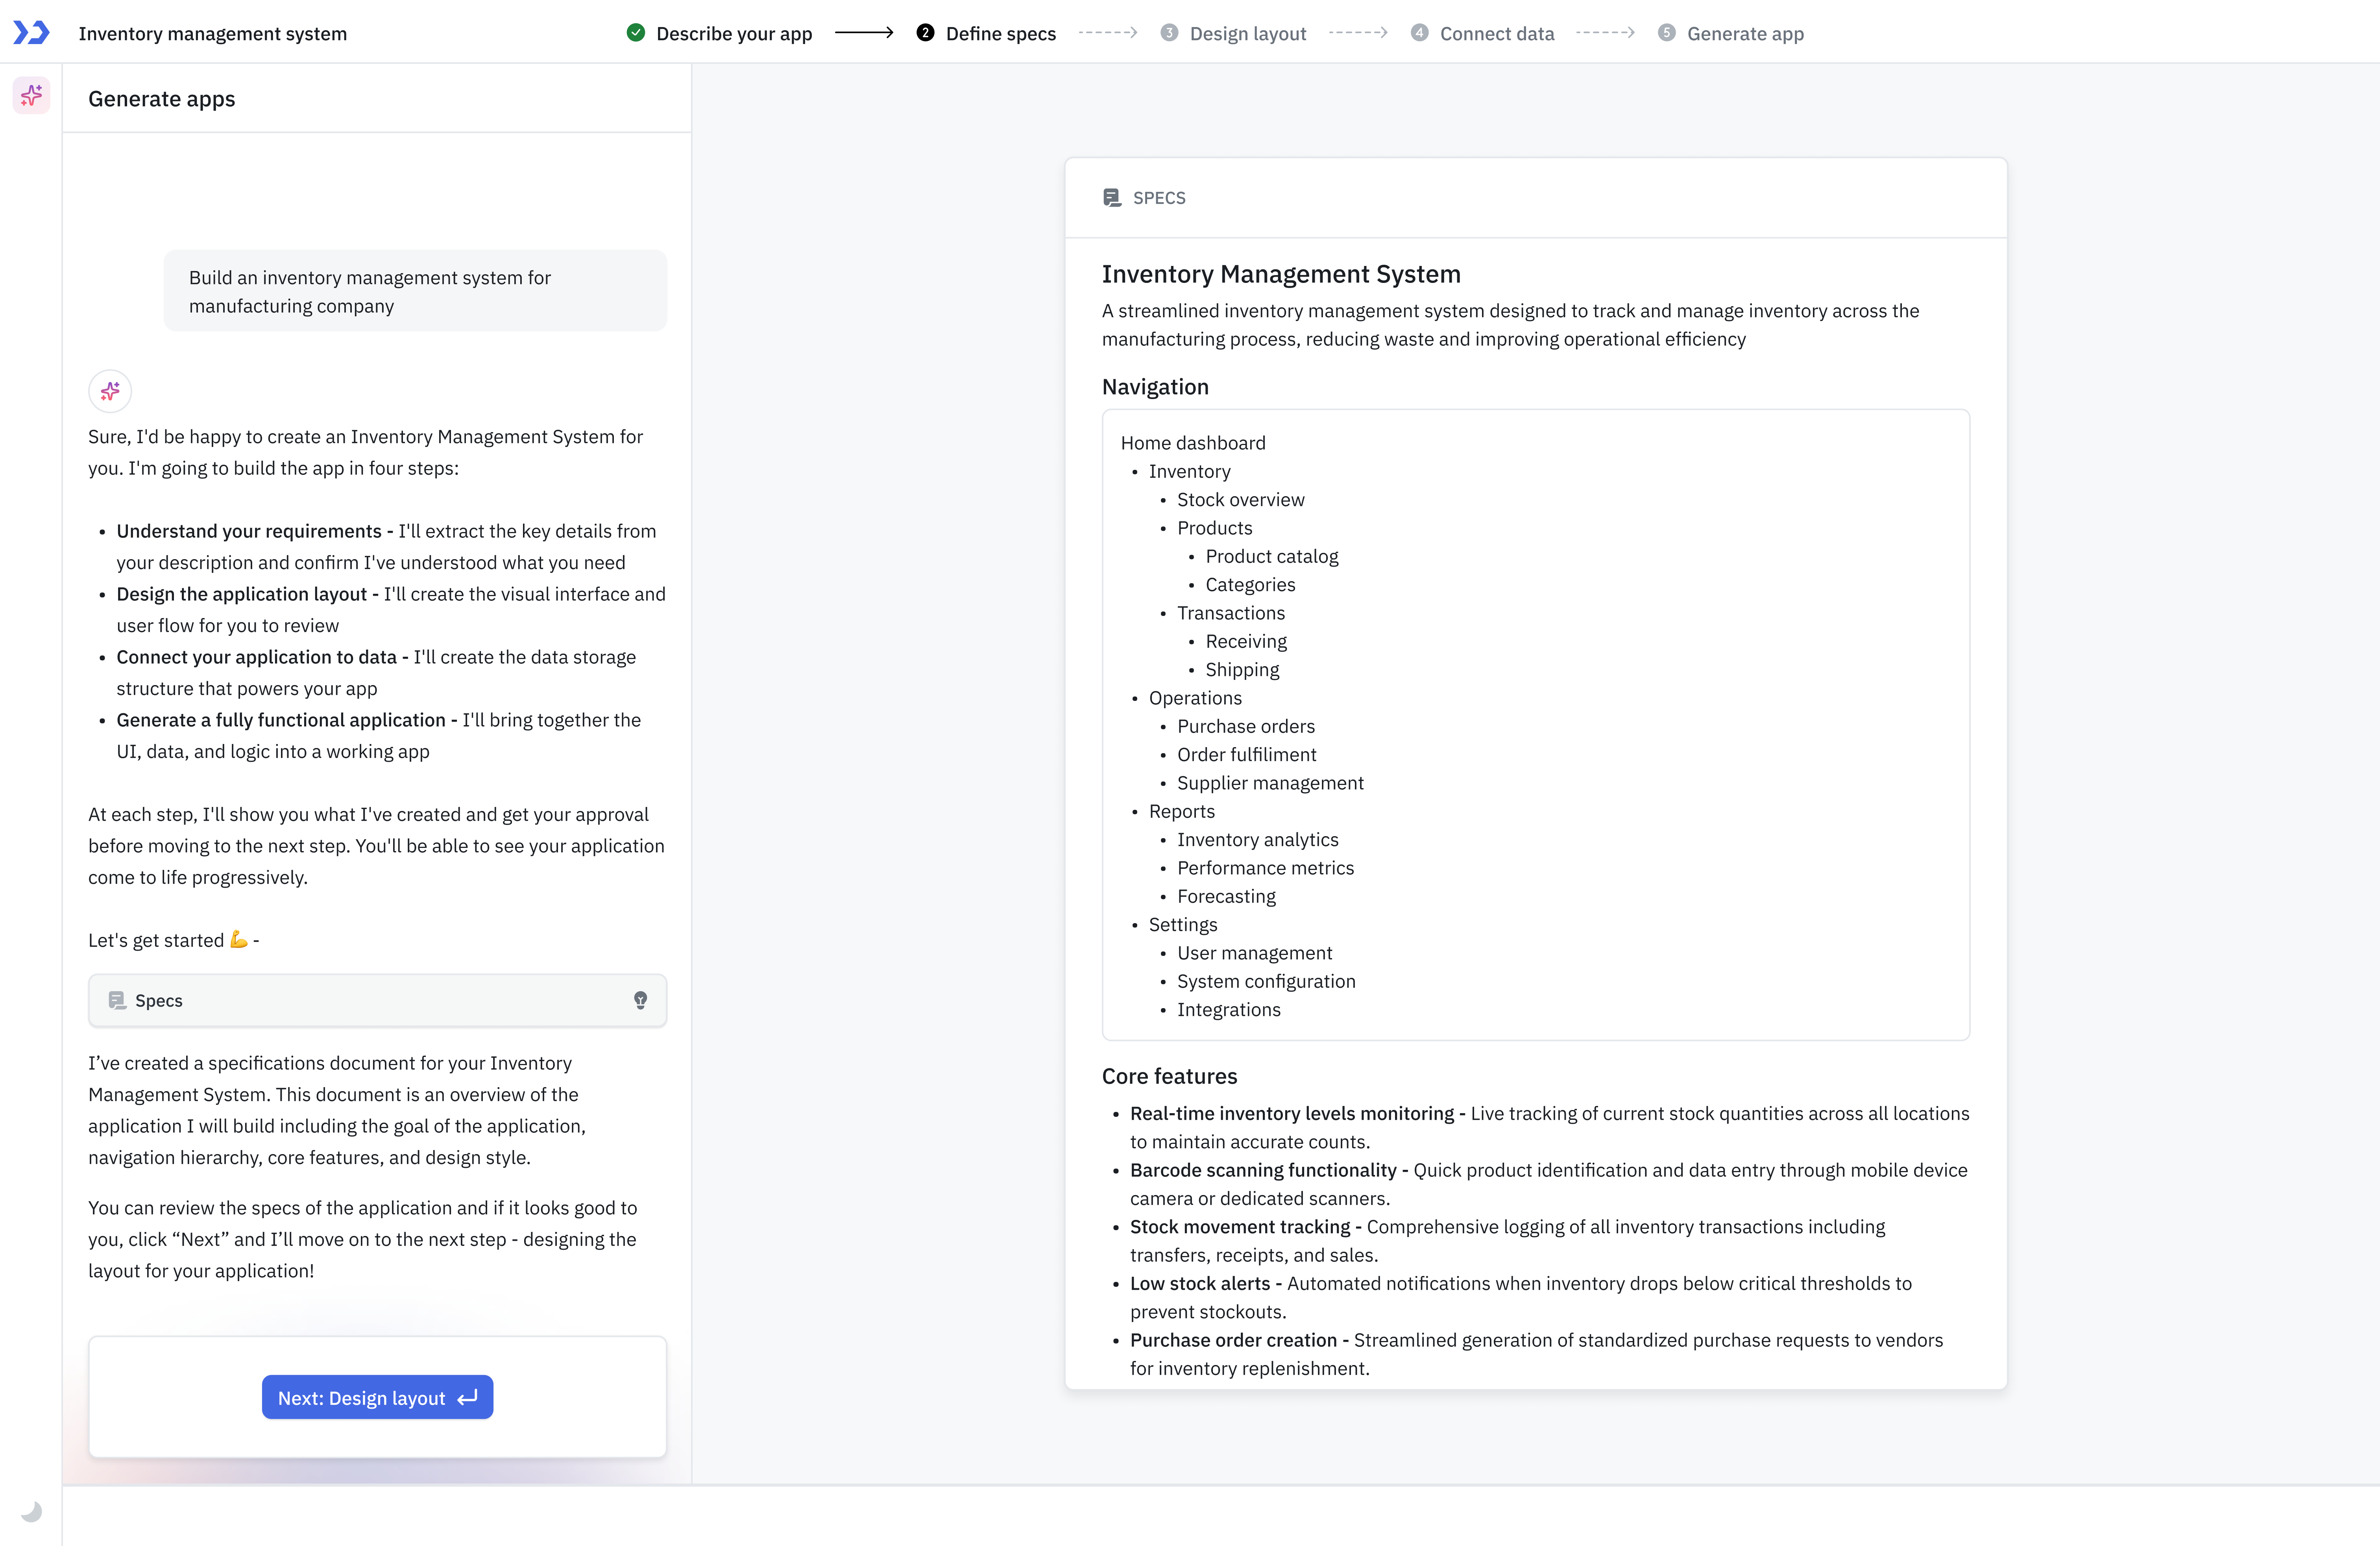
Task: Click the app logo in top-left corner
Action: coord(31,33)
